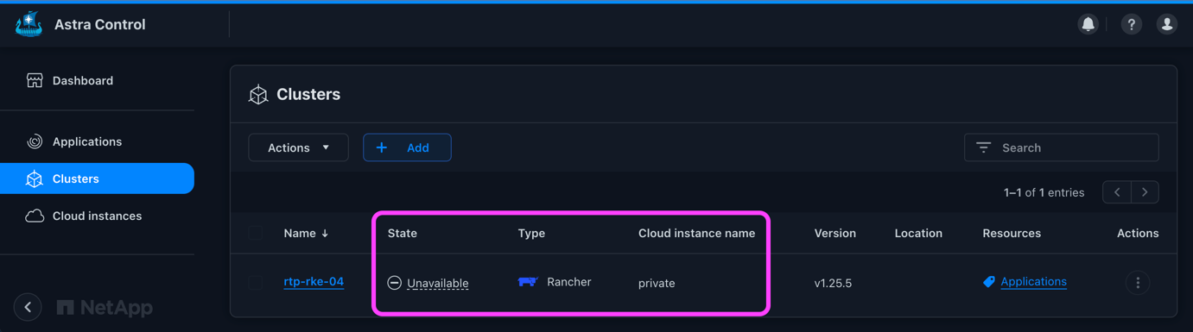Image resolution: width=1193 pixels, height=332 pixels.
Task: Click the help question mark icon
Action: [1132, 24]
